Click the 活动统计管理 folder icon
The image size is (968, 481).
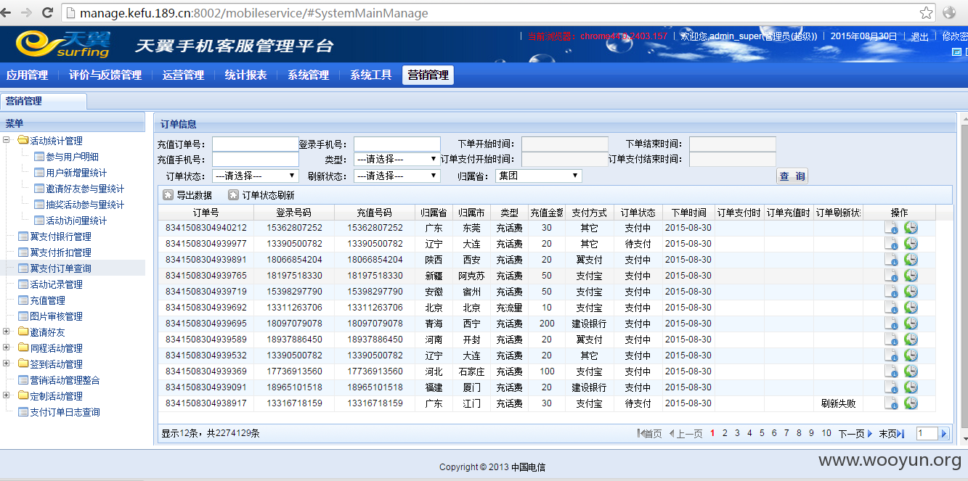pyautogui.click(x=23, y=141)
